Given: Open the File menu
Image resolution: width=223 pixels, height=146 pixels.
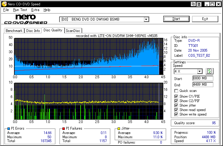Looking at the screenshot, I should [x=6, y=10].
